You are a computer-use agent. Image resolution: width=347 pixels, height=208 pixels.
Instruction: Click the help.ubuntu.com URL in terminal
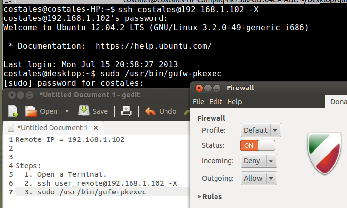tap(153, 46)
